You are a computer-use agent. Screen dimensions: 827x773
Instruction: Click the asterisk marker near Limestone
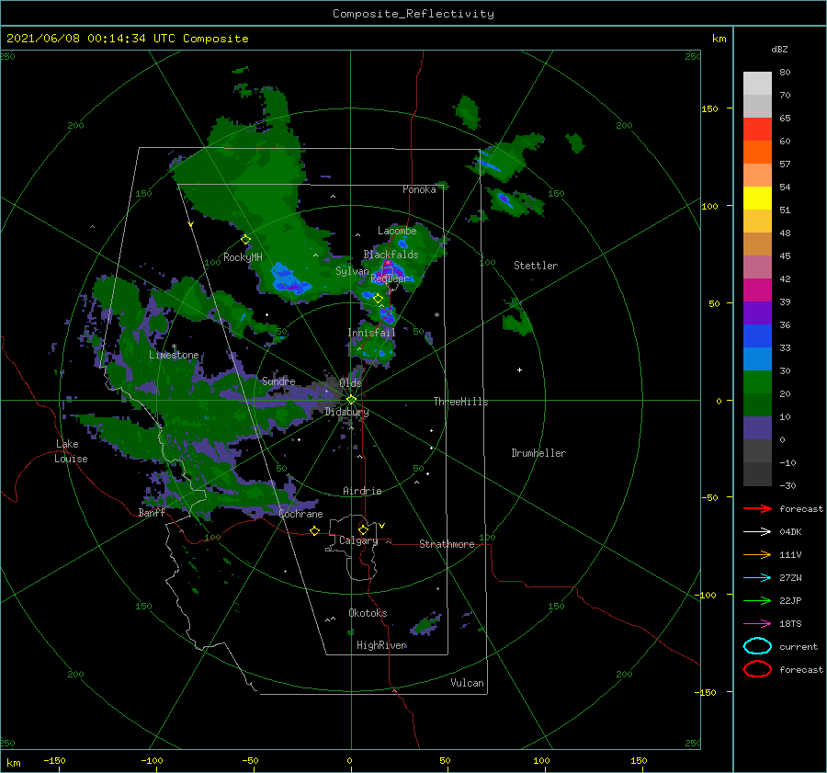coord(174,347)
